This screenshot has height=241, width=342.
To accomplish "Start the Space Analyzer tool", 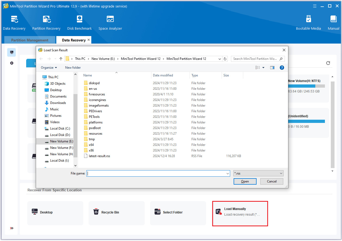I will 110,23.
